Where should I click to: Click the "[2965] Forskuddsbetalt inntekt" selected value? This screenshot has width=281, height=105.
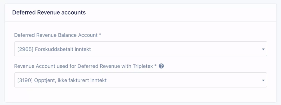point(54,49)
